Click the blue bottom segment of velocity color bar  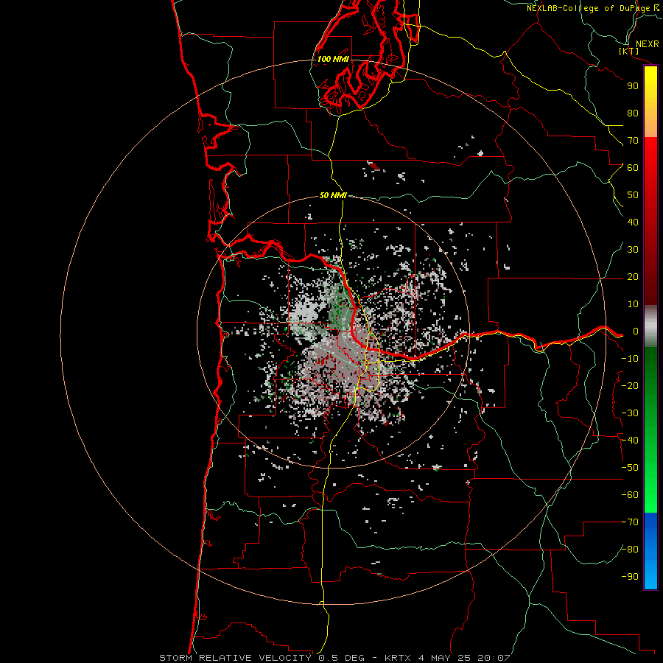coord(650,551)
